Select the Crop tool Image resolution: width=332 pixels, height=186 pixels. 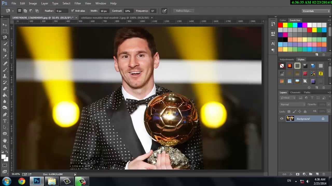[5, 50]
